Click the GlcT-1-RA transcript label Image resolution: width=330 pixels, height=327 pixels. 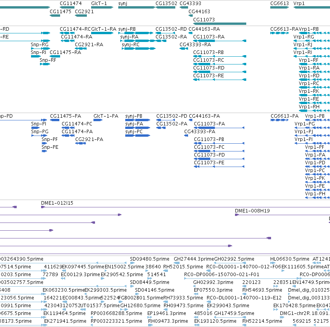point(104,29)
